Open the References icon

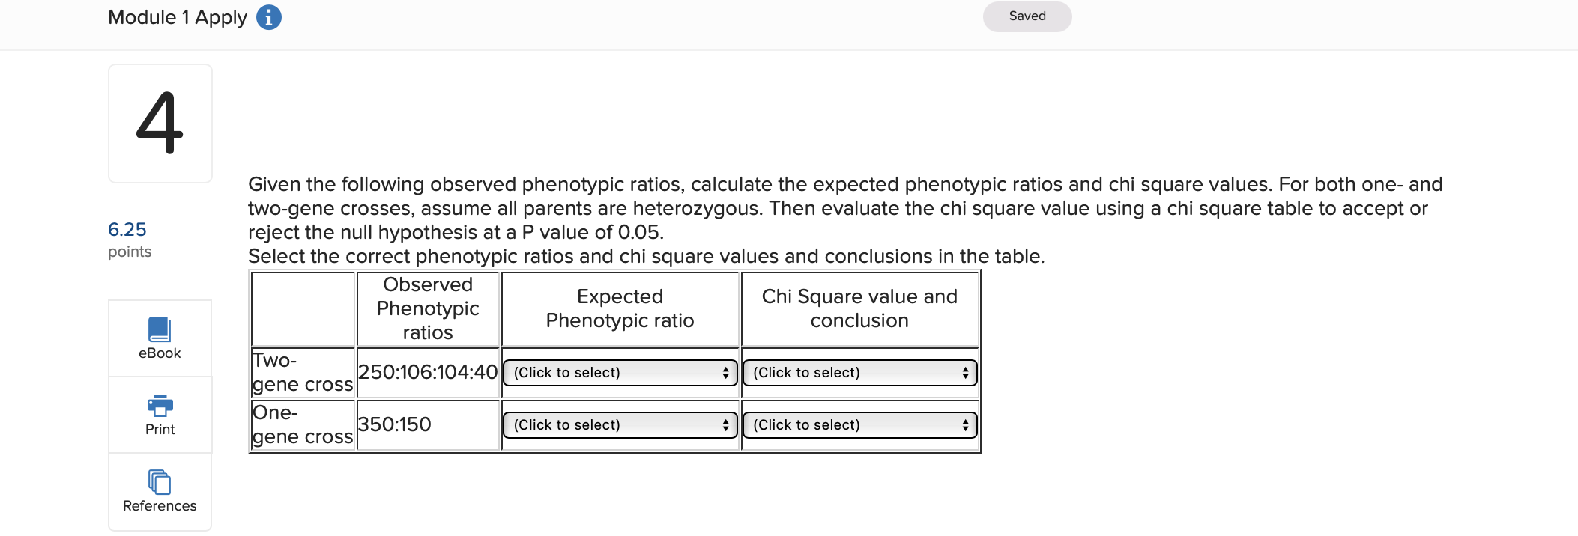[160, 482]
